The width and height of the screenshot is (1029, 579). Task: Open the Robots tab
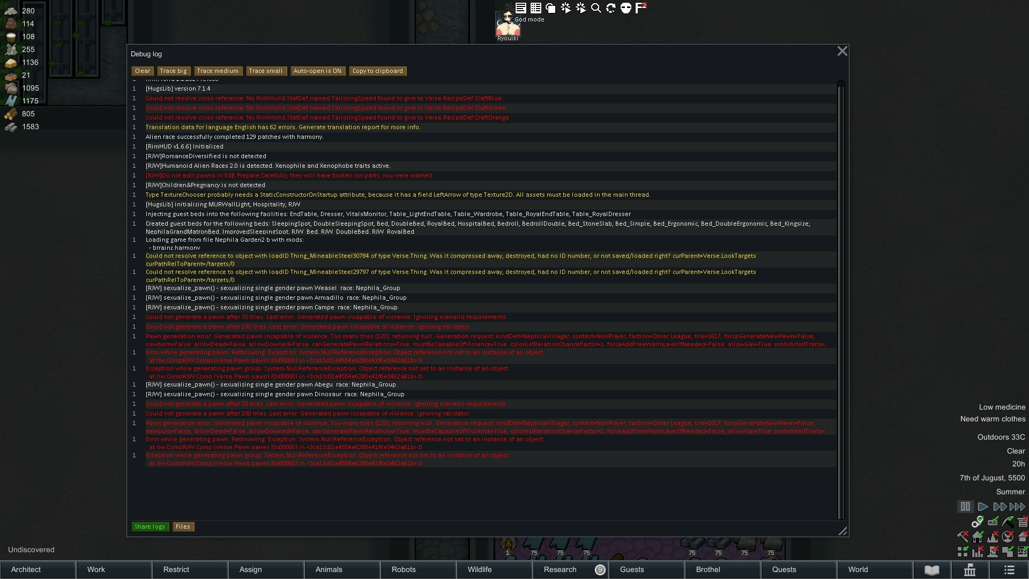tap(418, 570)
